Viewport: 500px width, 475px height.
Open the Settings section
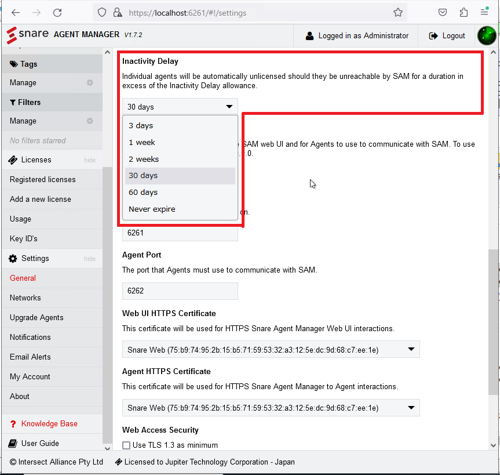[35, 259]
